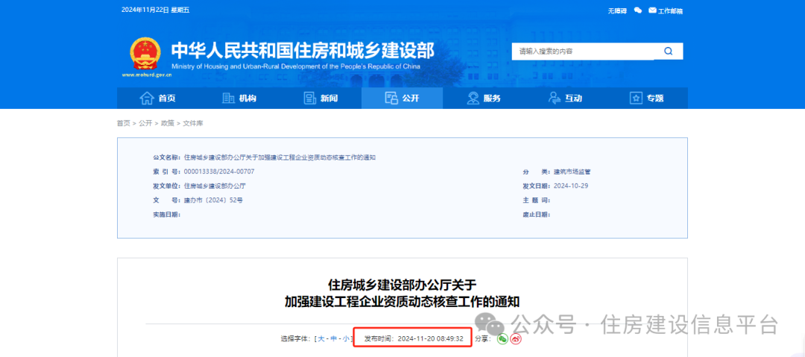Click the 专题 star icon in navigation
Viewport: 805px width, 357px height.
pos(636,98)
